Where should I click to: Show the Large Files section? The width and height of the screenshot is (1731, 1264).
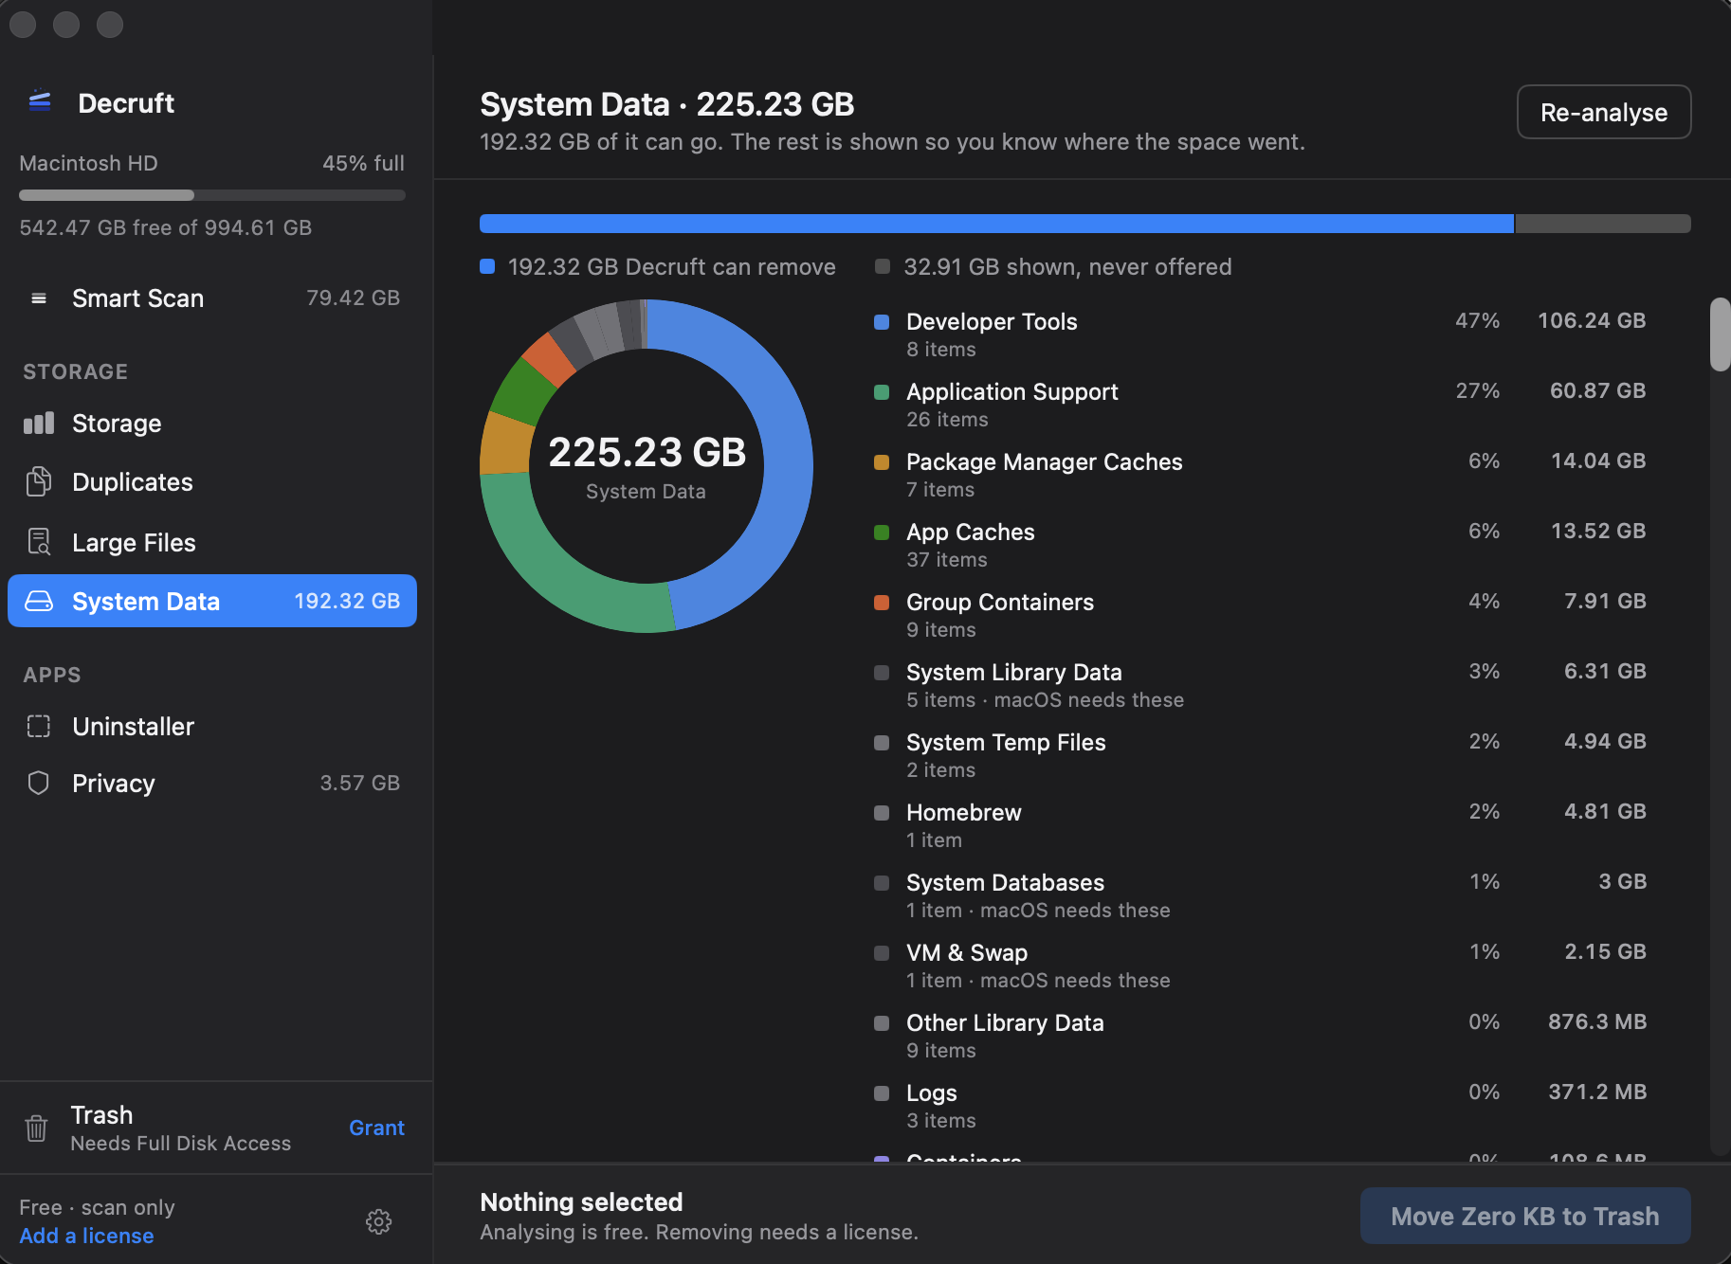click(212, 542)
